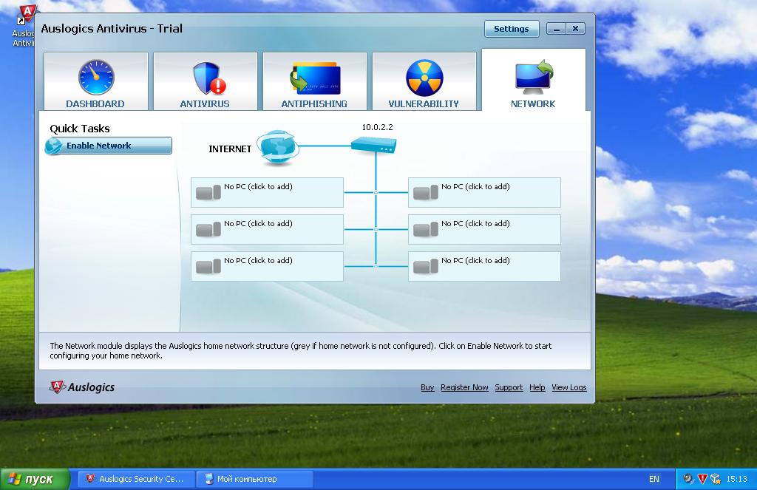Click Enable Network quick task
757x490 pixels.
[109, 146]
